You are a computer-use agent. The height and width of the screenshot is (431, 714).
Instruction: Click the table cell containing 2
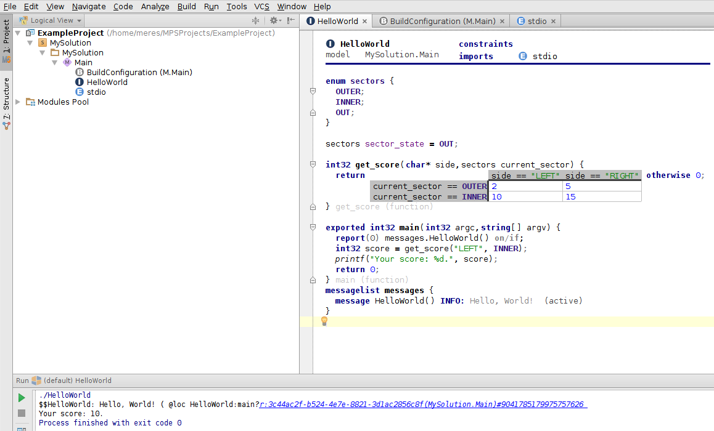tap(525, 187)
